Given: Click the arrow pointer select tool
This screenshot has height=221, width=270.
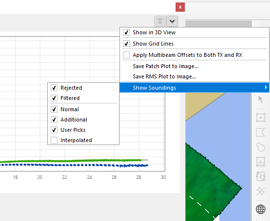Looking at the screenshot, I should tap(261, 99).
